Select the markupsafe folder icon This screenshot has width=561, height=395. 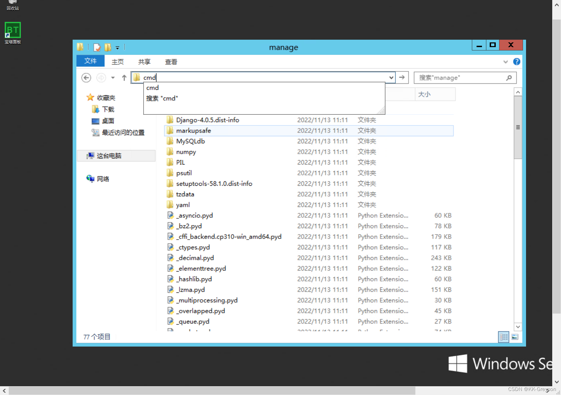click(x=170, y=131)
